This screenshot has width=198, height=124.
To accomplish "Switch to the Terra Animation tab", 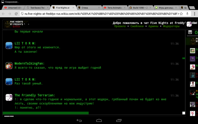I will point(115,8).
